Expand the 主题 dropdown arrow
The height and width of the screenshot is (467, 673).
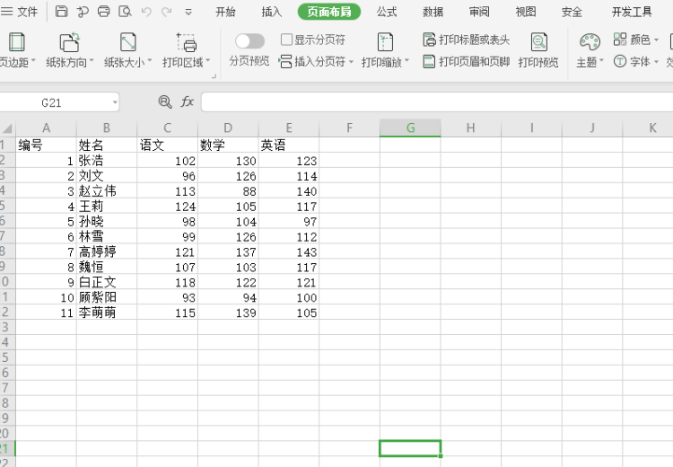coord(601,61)
